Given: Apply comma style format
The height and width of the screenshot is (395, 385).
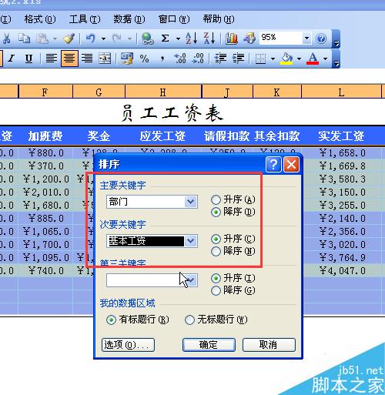Looking at the screenshot, I should 162,59.
